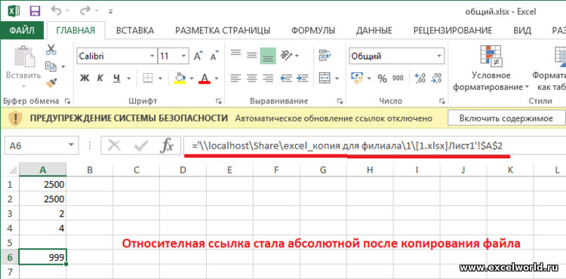Activate the Format Painter brush
Image resolution: width=566 pixels, height=279 pixels.
(51, 83)
